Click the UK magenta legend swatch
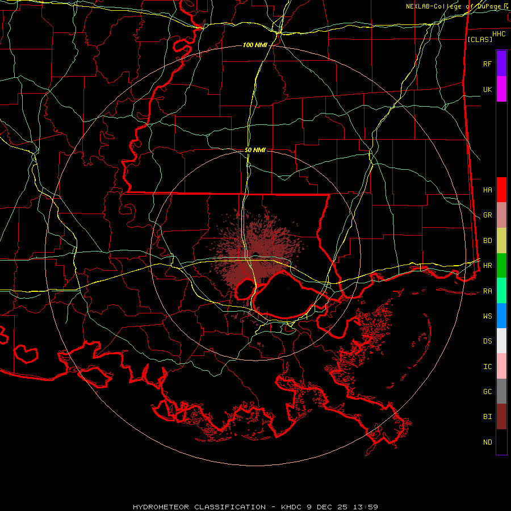The width and height of the screenshot is (511, 511). click(x=501, y=89)
